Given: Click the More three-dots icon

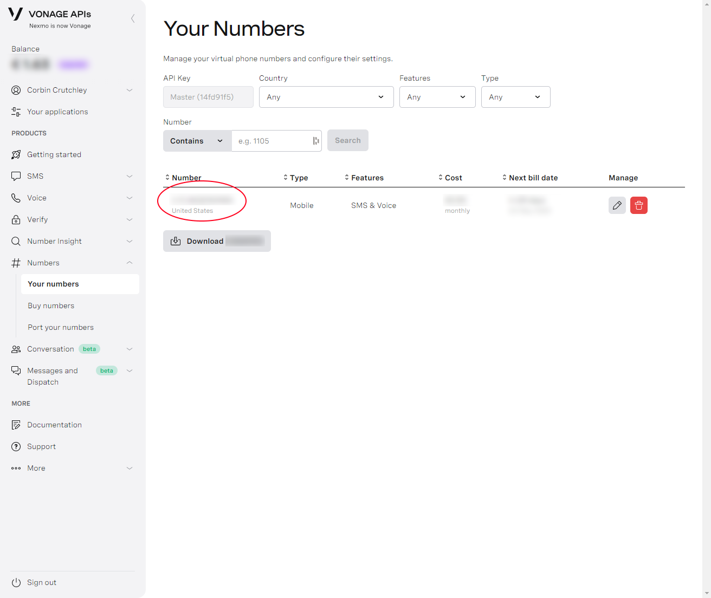Looking at the screenshot, I should click(x=16, y=468).
